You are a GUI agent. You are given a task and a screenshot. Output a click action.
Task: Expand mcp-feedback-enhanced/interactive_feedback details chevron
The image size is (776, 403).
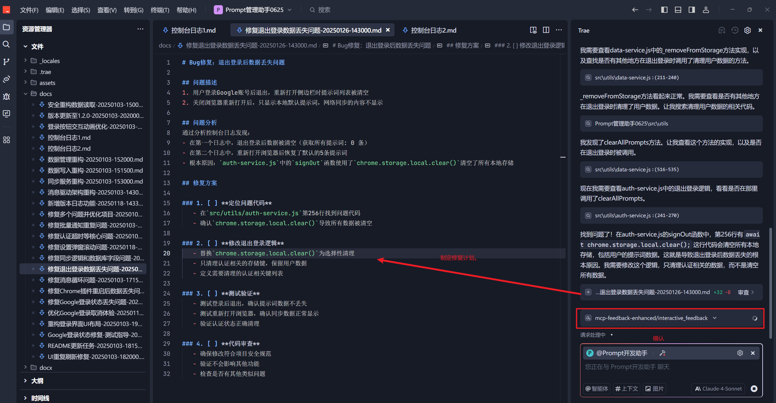point(714,318)
